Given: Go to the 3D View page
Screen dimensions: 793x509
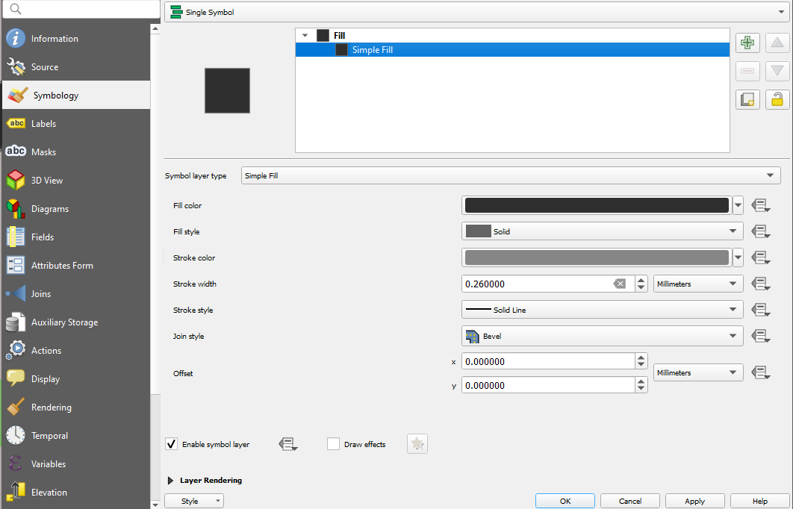Looking at the screenshot, I should coord(76,180).
